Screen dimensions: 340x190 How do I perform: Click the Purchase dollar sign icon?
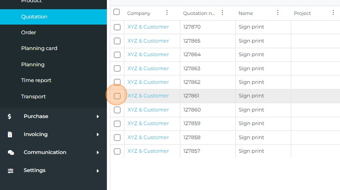click(x=10, y=116)
